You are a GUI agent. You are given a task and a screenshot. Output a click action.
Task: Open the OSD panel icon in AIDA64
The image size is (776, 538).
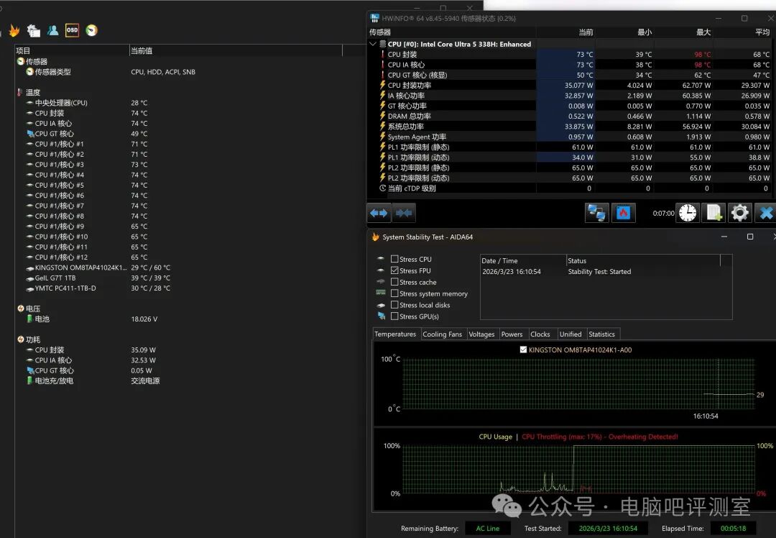pos(73,30)
